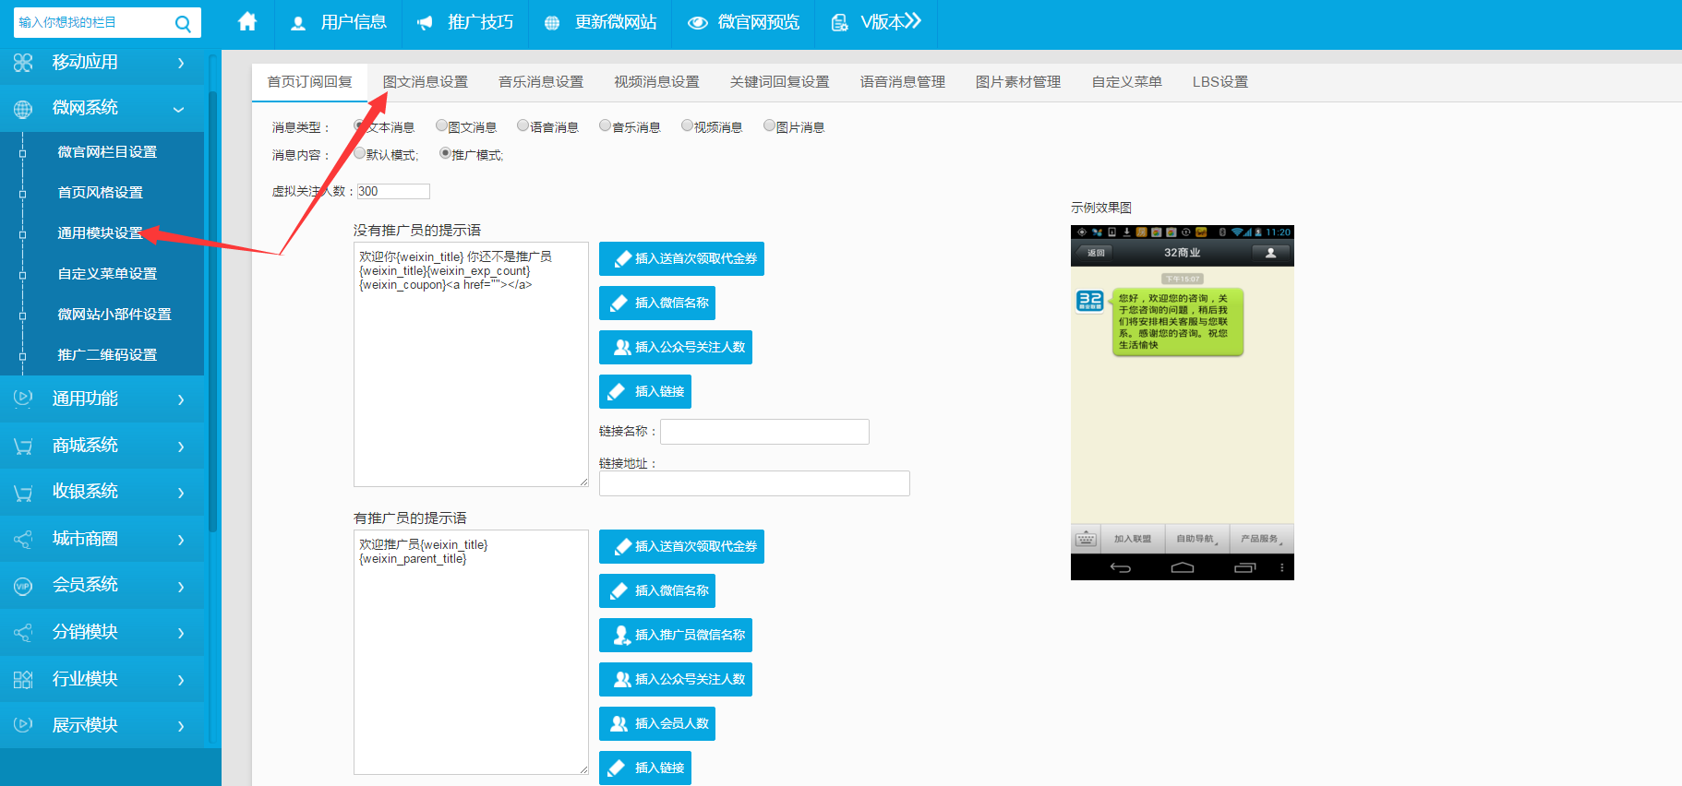1682x786 pixels.
Task: Click the home icon in top bar
Action: click(x=246, y=22)
